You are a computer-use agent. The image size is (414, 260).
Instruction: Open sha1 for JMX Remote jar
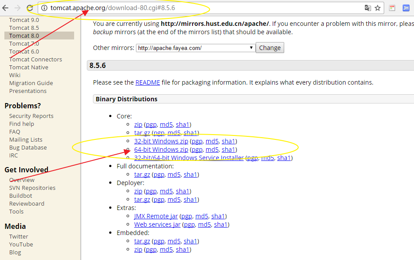(218, 216)
